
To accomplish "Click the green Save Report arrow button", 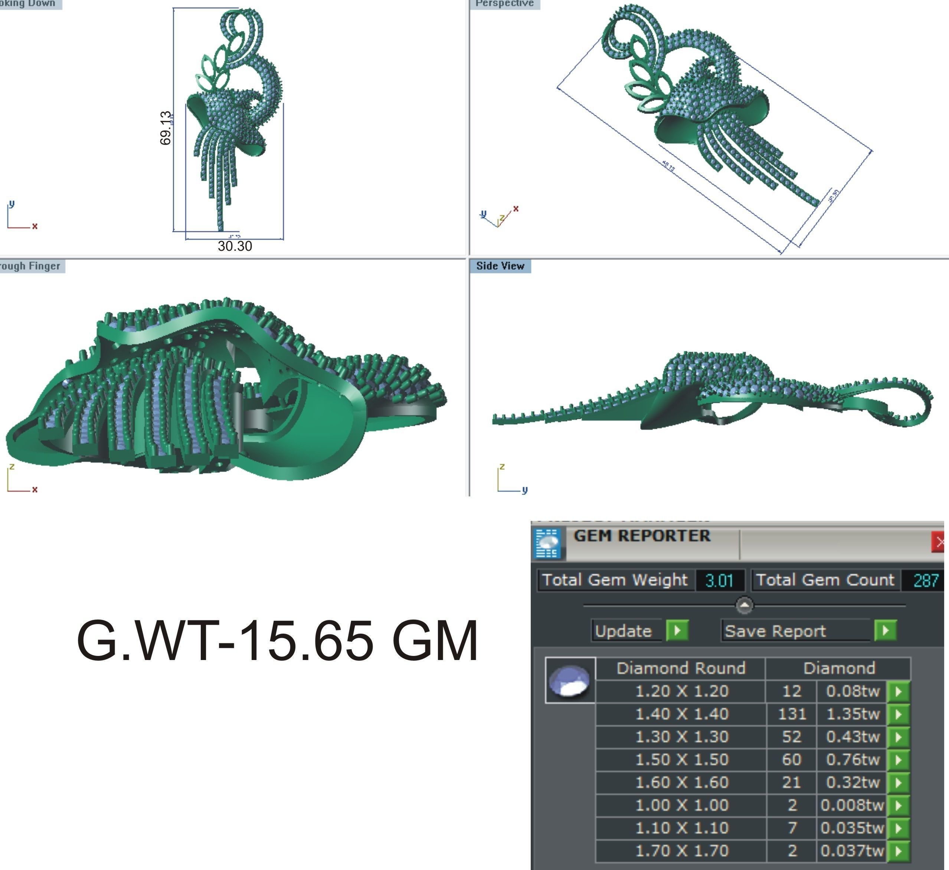I will 886,630.
